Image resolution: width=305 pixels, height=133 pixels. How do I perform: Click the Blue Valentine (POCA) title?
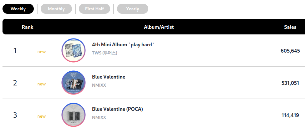coord(118,109)
